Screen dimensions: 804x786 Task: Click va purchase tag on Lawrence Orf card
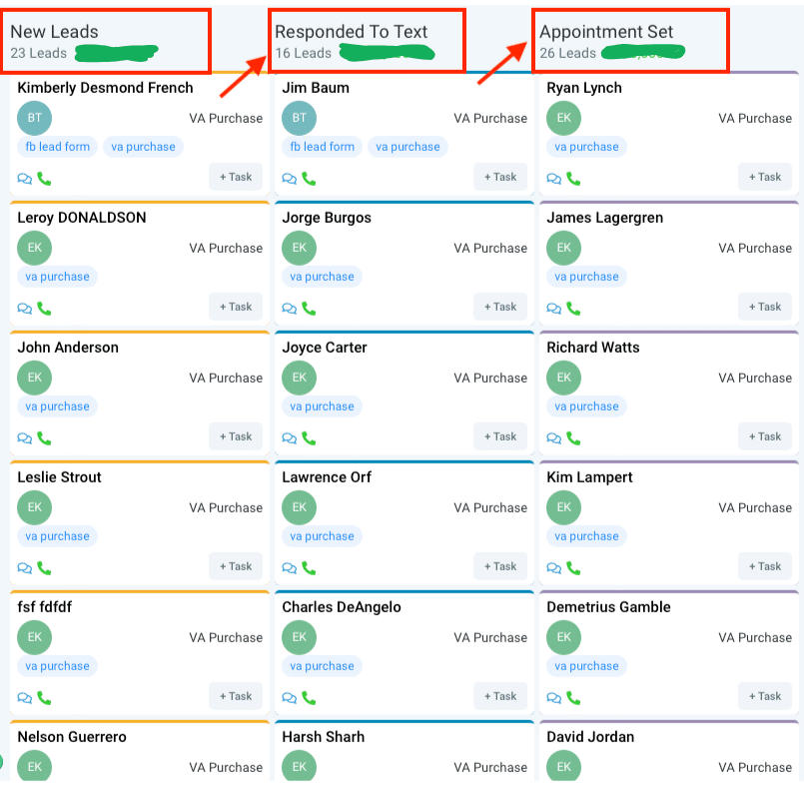pyautogui.click(x=322, y=536)
